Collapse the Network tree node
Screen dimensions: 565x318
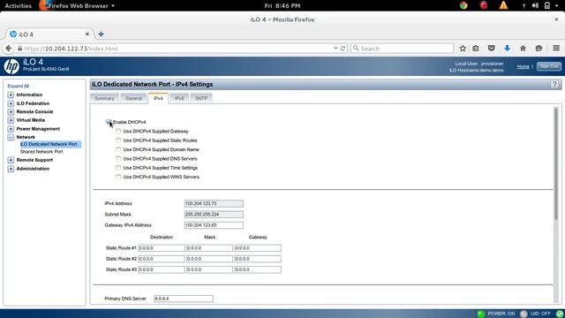click(11, 137)
